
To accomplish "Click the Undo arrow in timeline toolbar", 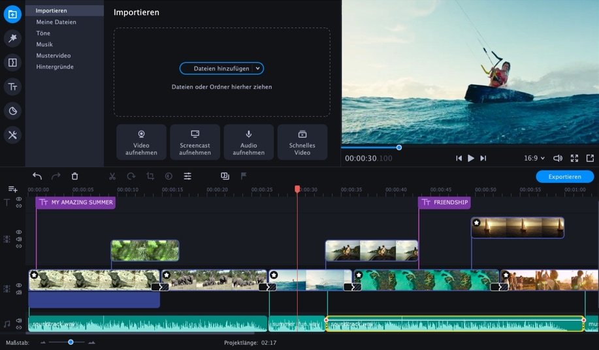I will tap(37, 176).
